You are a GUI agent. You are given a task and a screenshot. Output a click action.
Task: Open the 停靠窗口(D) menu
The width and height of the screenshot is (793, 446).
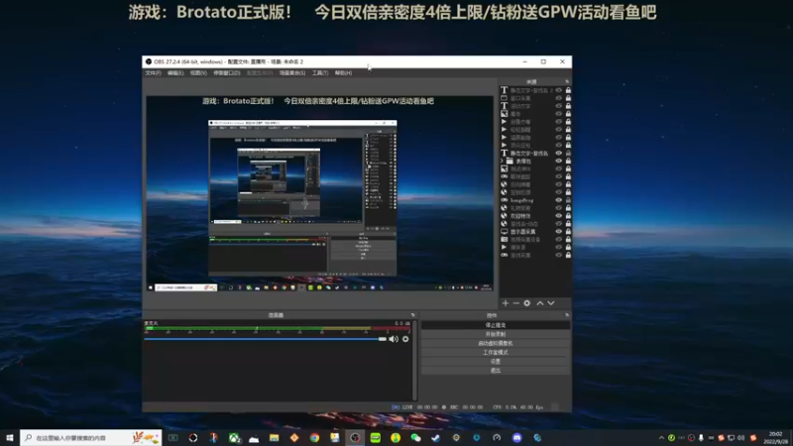pos(227,72)
